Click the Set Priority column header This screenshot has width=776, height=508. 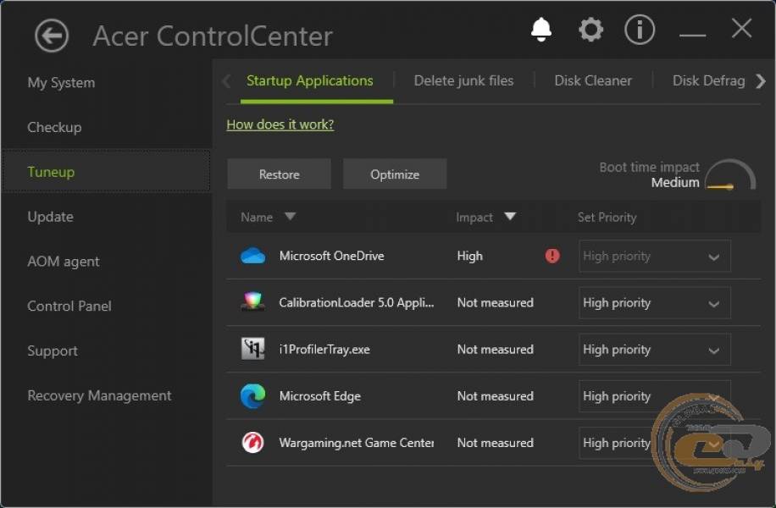607,217
